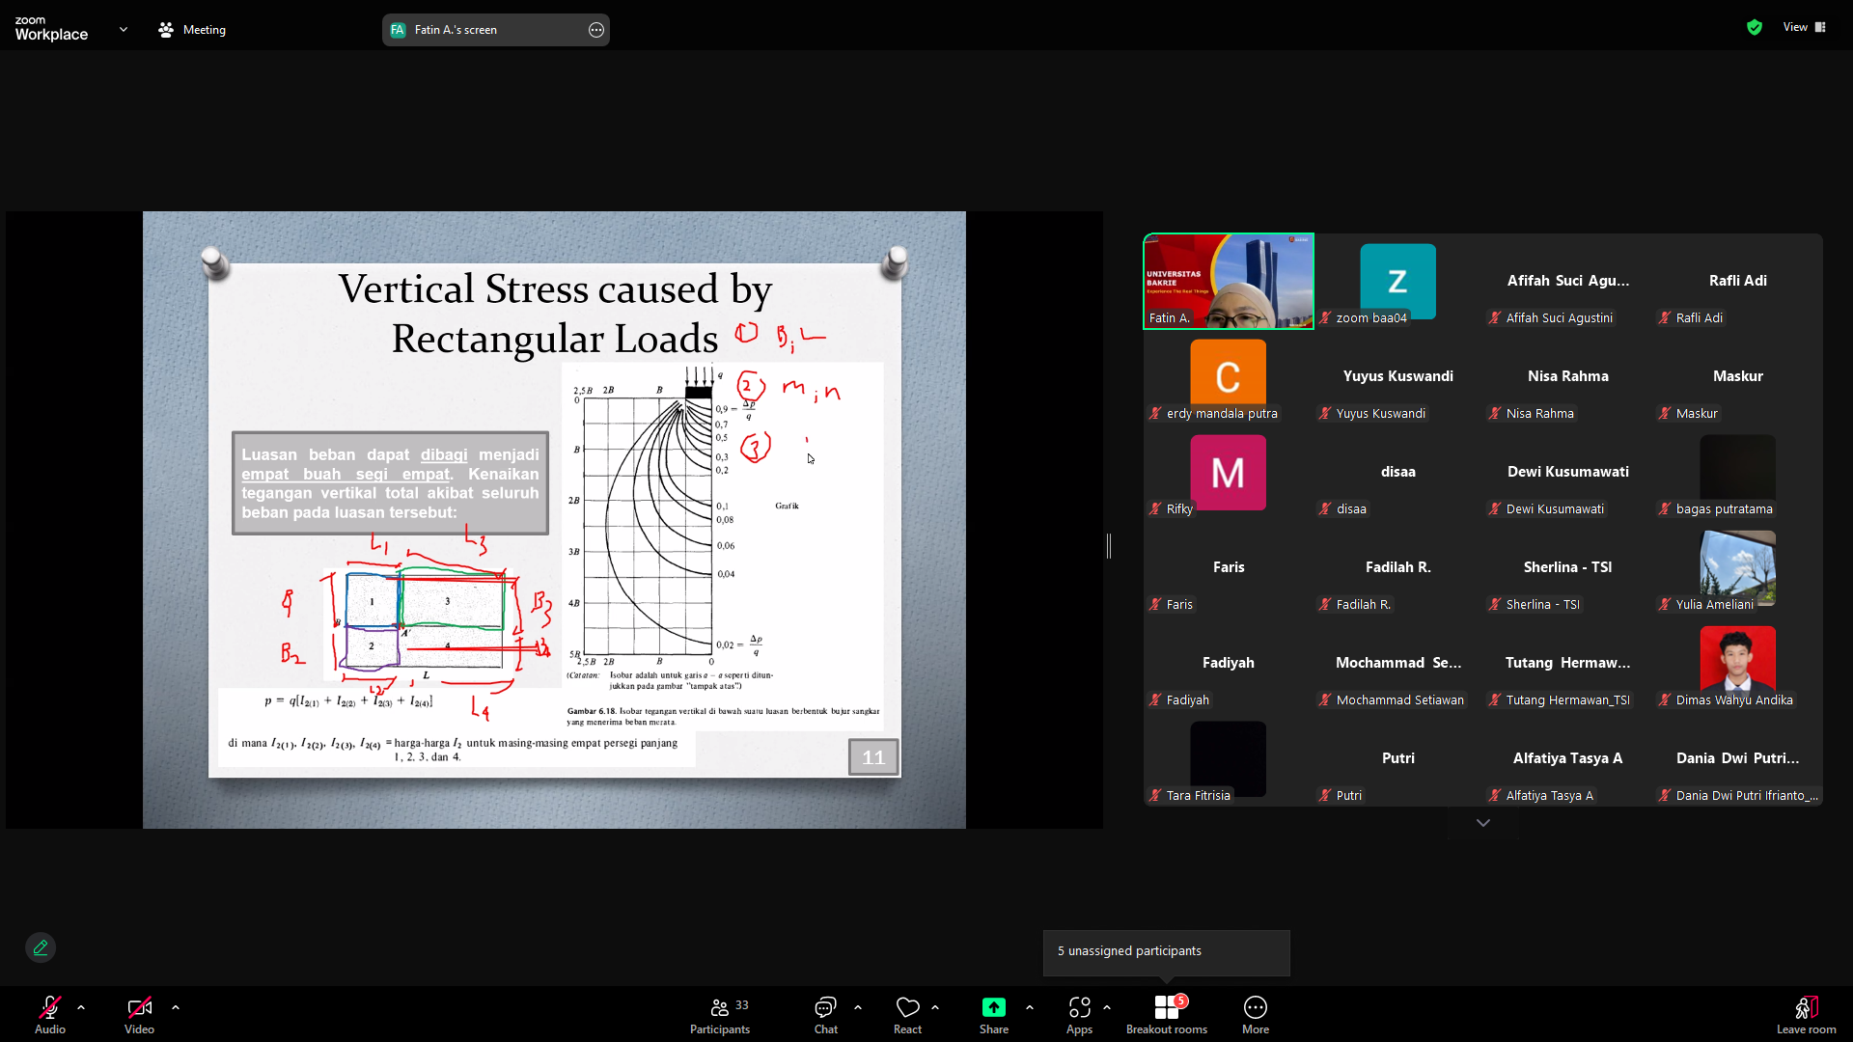Select Afifah Suci Agustini participant tile
This screenshot has width=1853, height=1042.
(x=1568, y=281)
